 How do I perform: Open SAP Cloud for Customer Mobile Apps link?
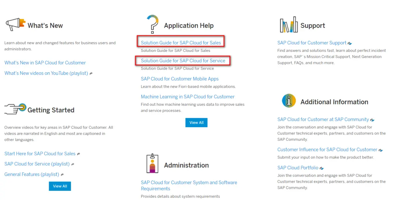tap(179, 79)
